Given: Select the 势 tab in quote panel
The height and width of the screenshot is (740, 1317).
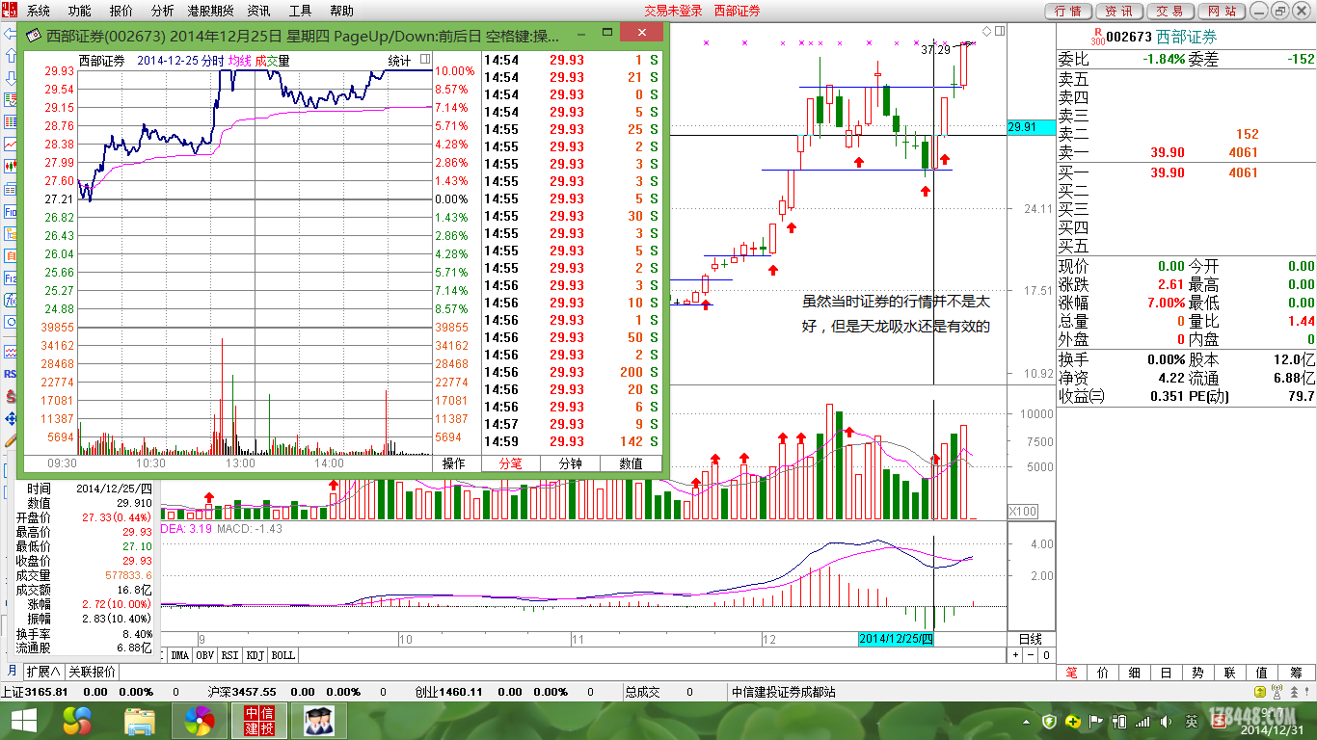Looking at the screenshot, I should tap(1199, 673).
